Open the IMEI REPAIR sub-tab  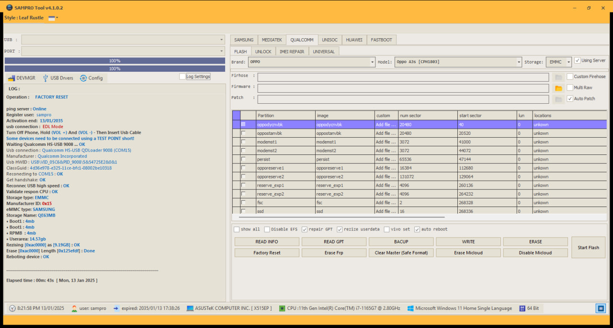click(x=292, y=51)
